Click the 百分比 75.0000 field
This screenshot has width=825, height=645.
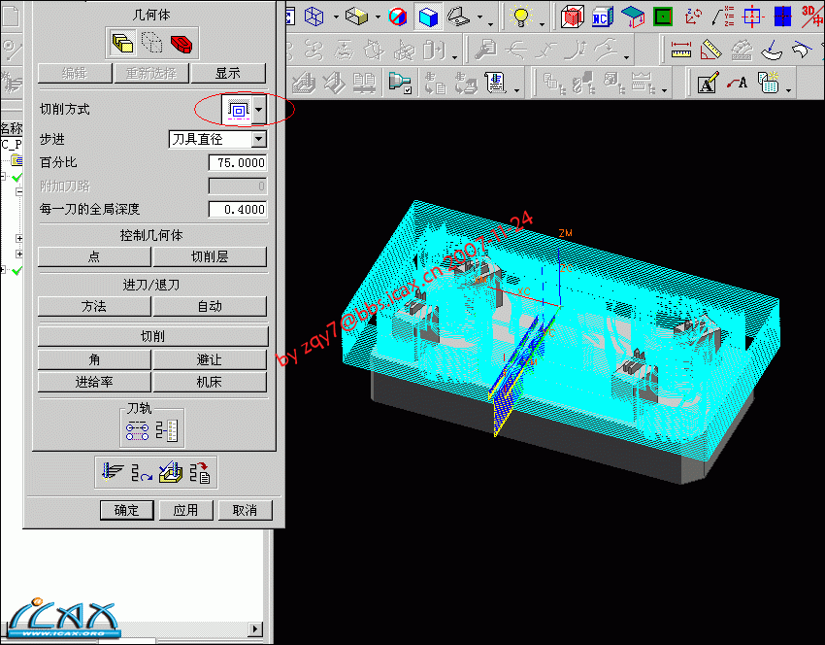237,162
